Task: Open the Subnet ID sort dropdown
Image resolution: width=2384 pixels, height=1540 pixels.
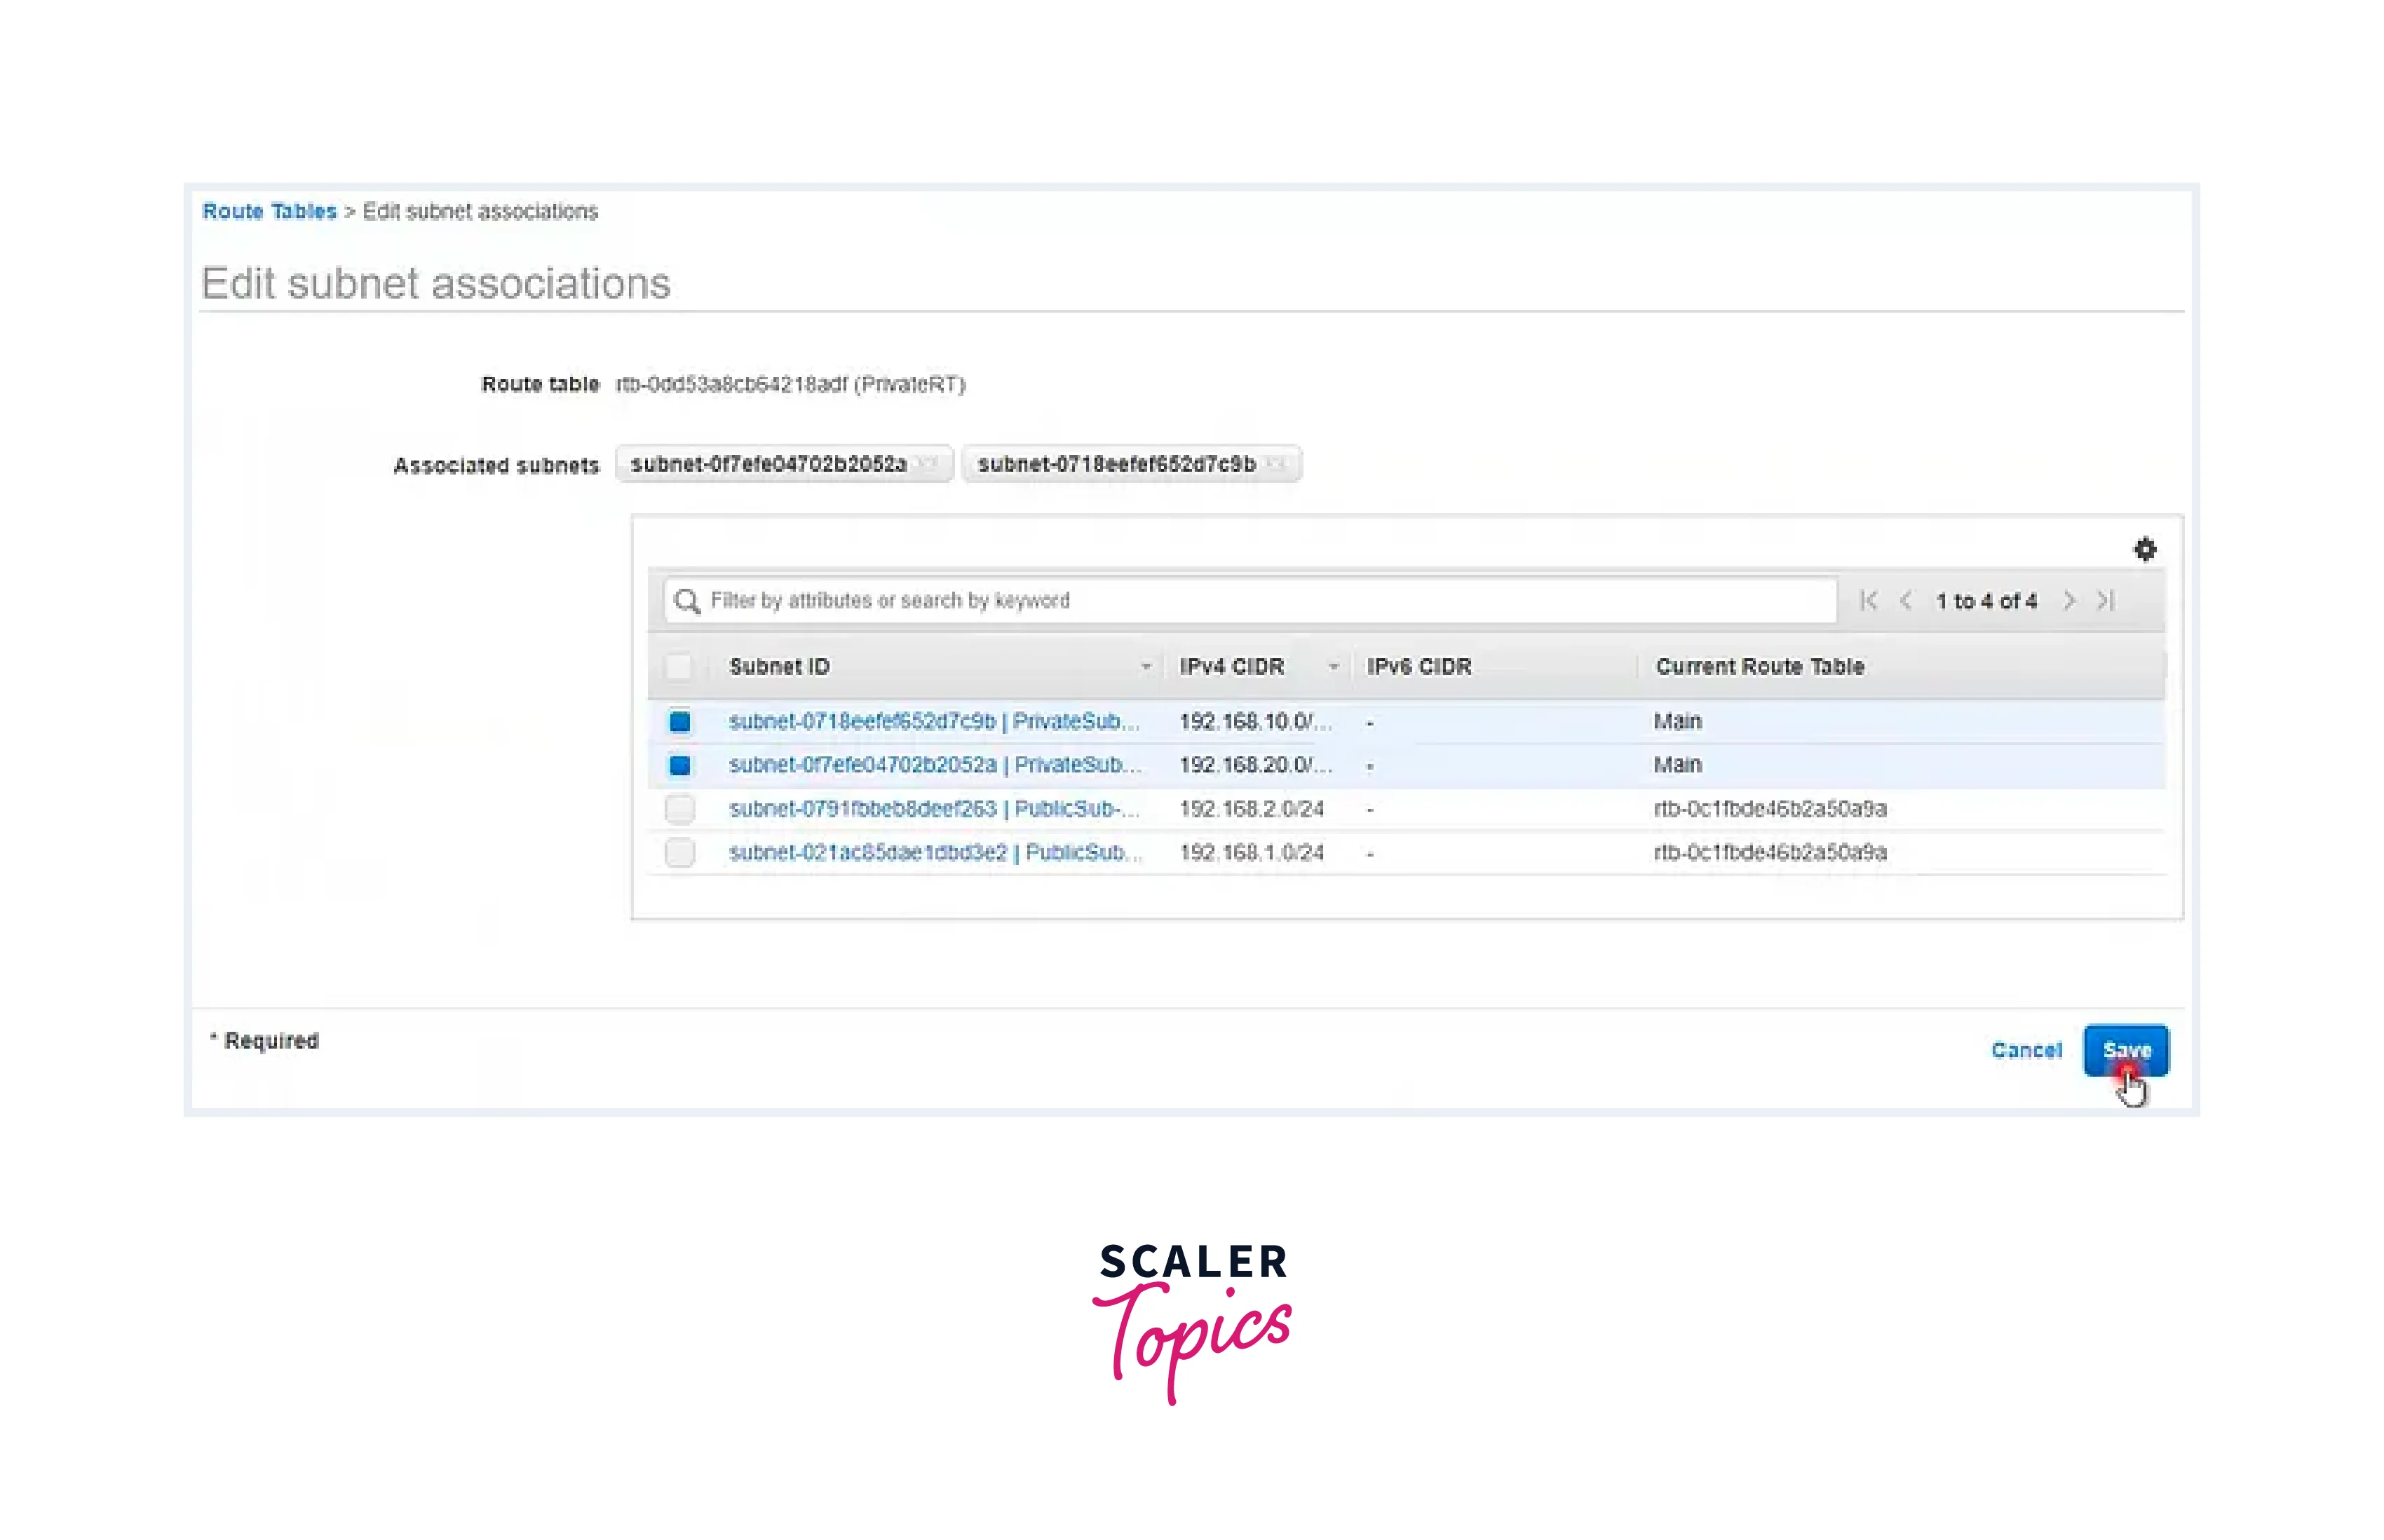Action: click(1146, 665)
